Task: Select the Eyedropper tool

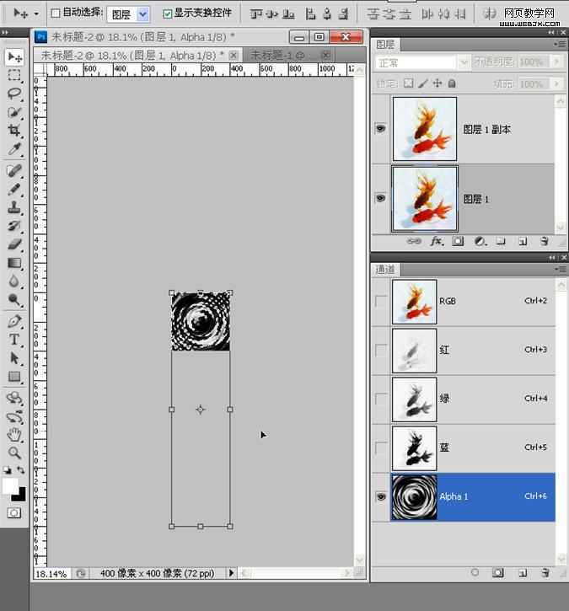Action: (15, 148)
